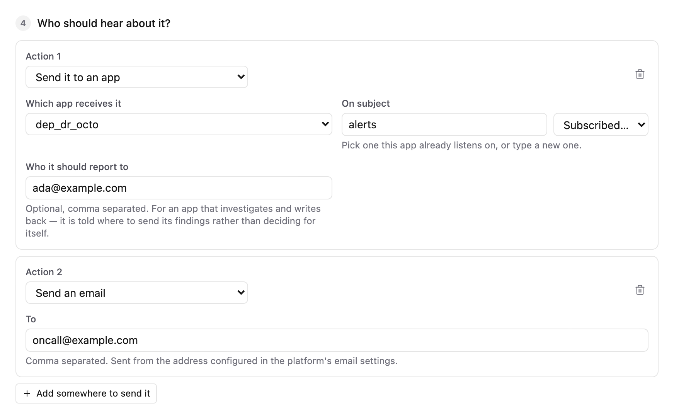Screen dimensions: 674x419
Task: Delete Action 1 with trash icon
Action: point(640,74)
